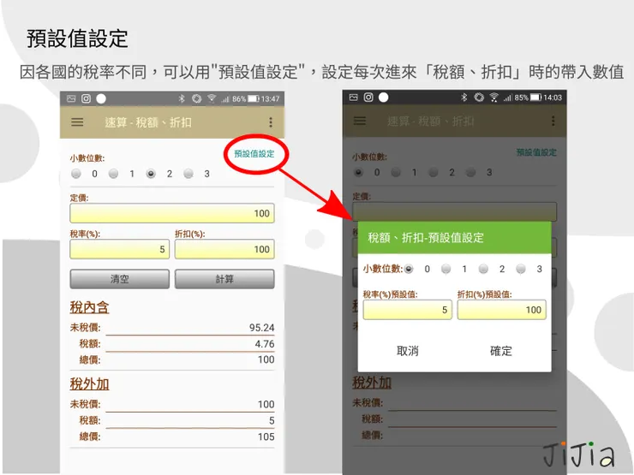Viewport: 634px width, 475px height.
Task: Click 清空 button to clear fields
Action: [120, 279]
